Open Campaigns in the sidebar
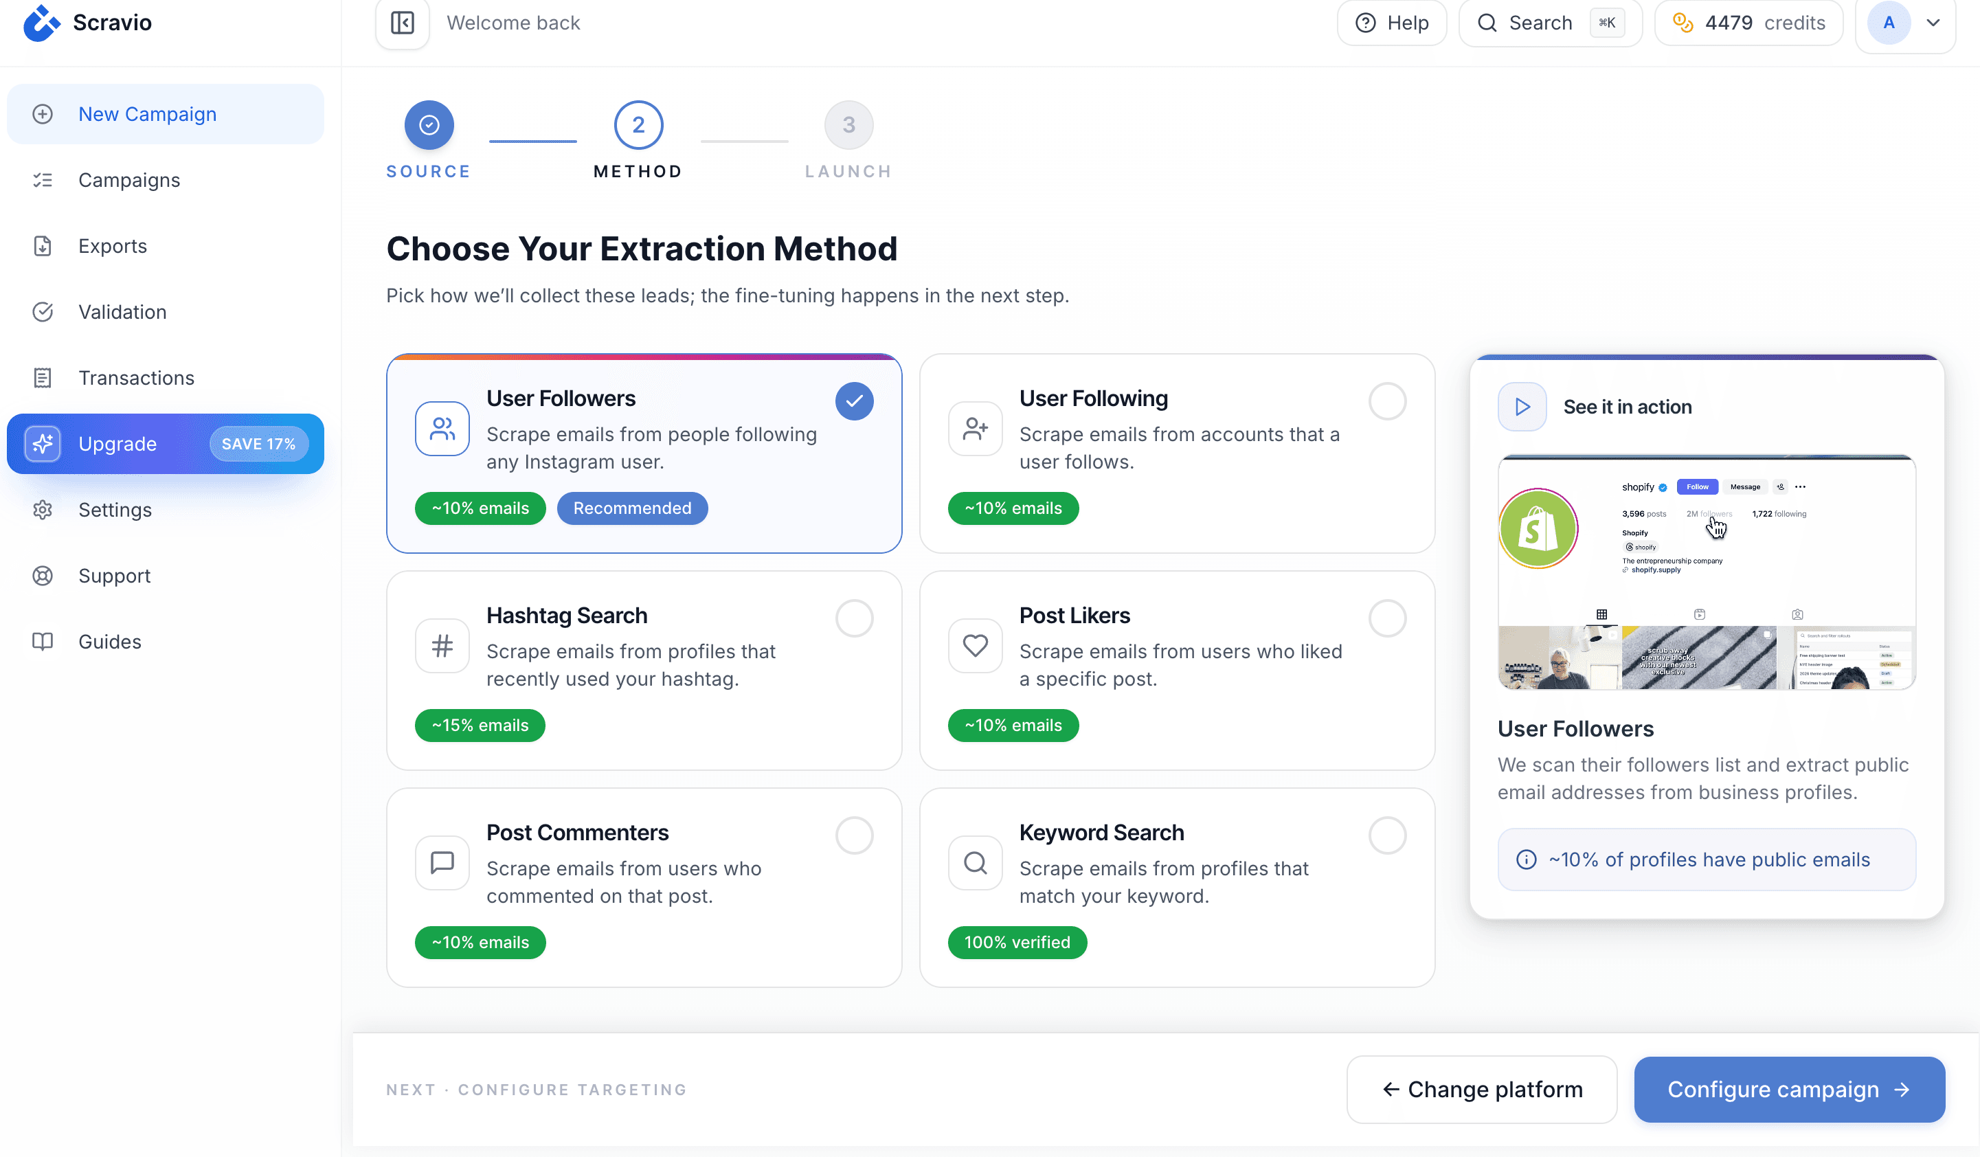 tap(129, 180)
